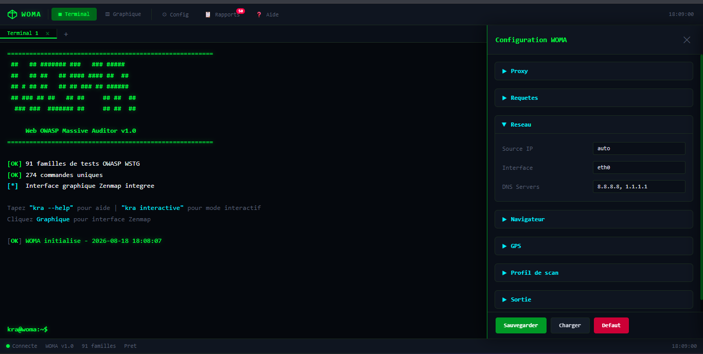Click the status bar clock at bottom right
This screenshot has height=354, width=703.
[684, 346]
